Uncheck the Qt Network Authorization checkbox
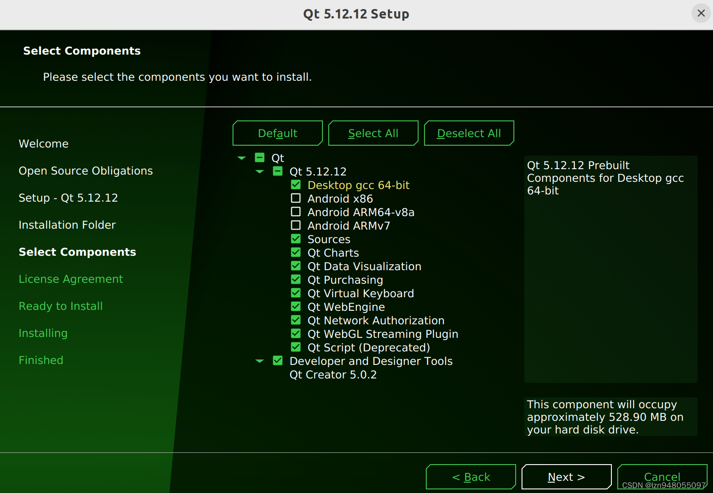The image size is (713, 493). pos(296,320)
